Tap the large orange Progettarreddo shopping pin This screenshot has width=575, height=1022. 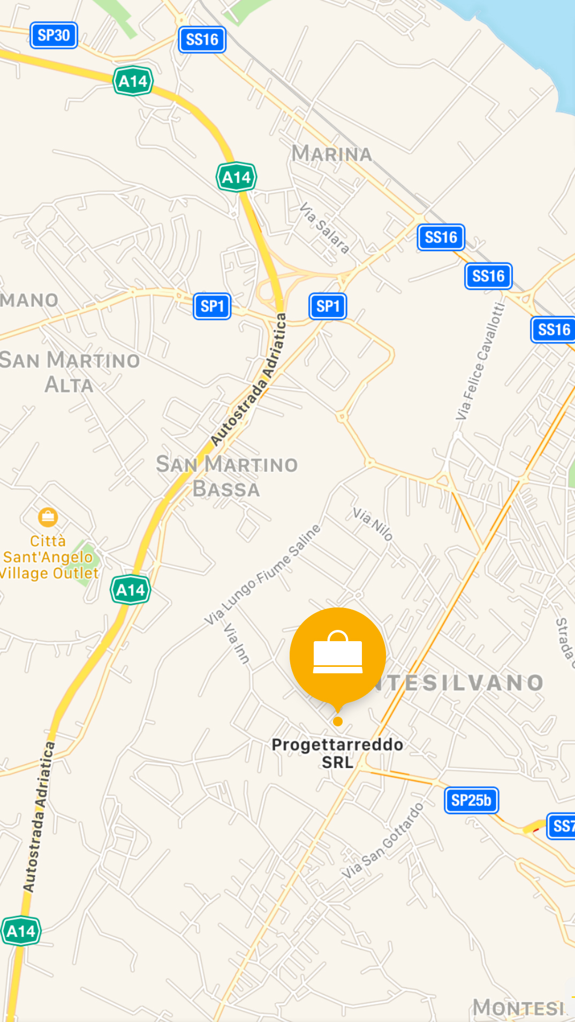pos(338,657)
